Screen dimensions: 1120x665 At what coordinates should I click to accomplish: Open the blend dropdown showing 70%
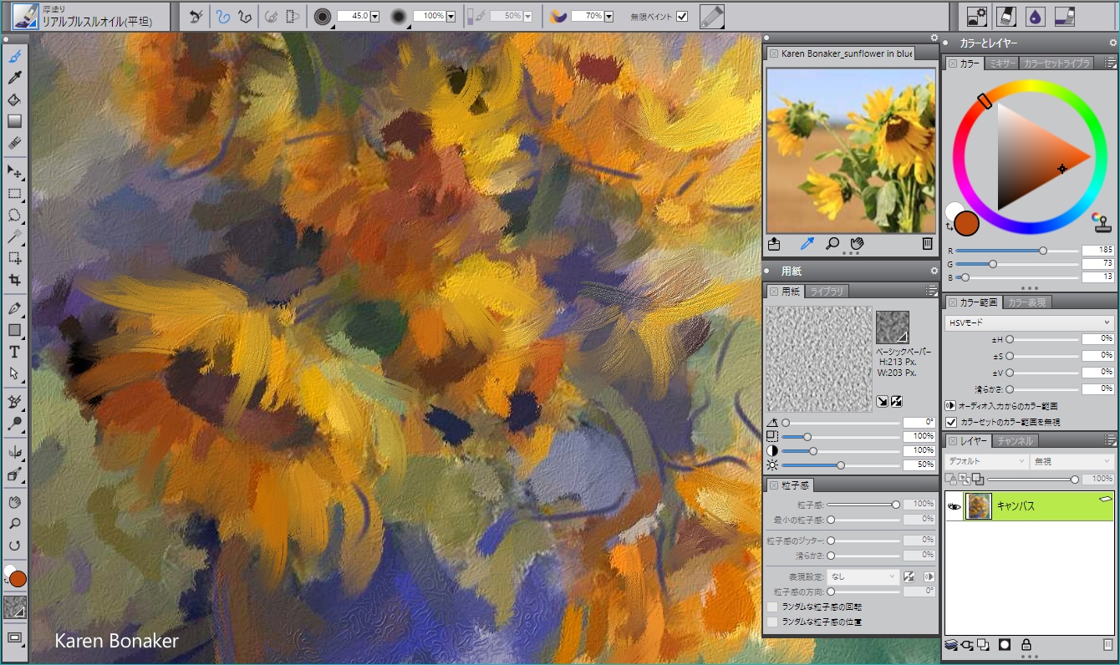click(x=608, y=16)
